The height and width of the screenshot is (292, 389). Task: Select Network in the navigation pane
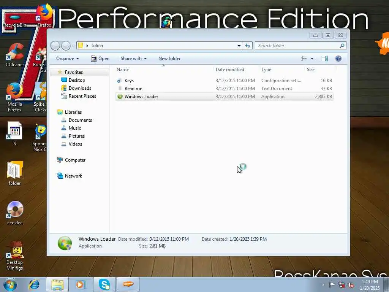tap(73, 176)
